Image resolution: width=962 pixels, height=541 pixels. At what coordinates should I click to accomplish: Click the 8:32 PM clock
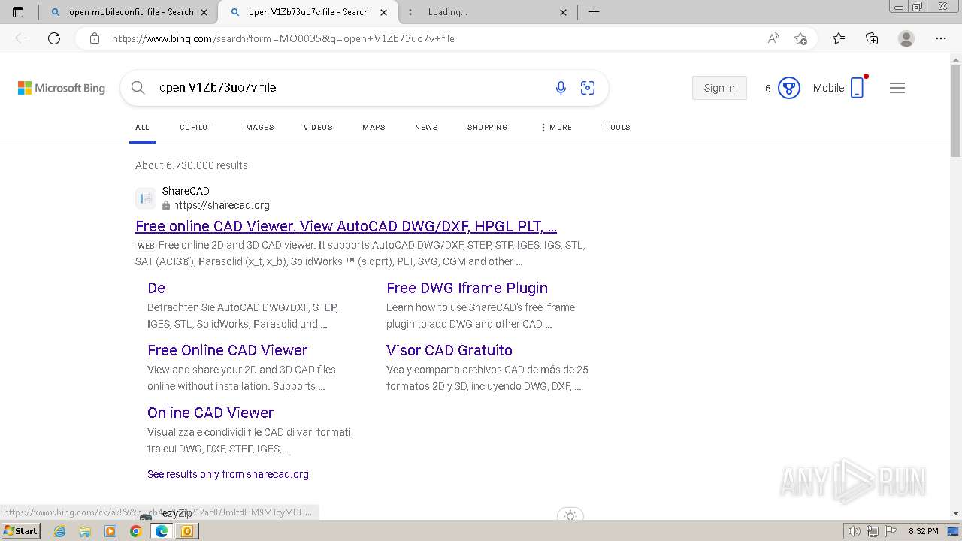(923, 531)
